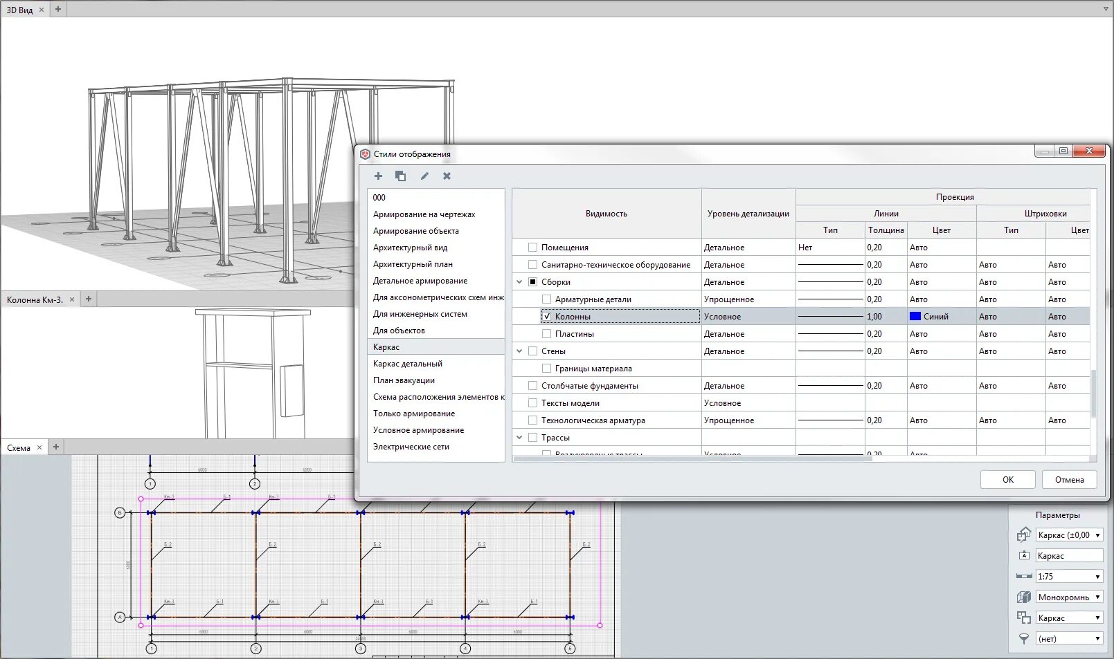Click the scale icon beside 1:75

coord(1024,577)
